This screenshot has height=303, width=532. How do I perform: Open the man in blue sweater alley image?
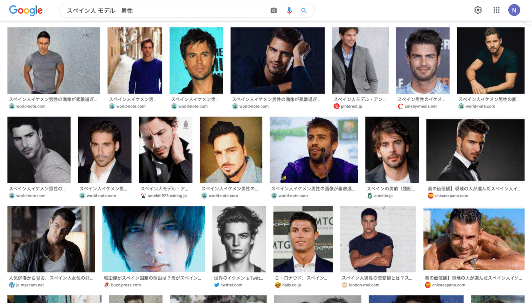click(x=135, y=61)
